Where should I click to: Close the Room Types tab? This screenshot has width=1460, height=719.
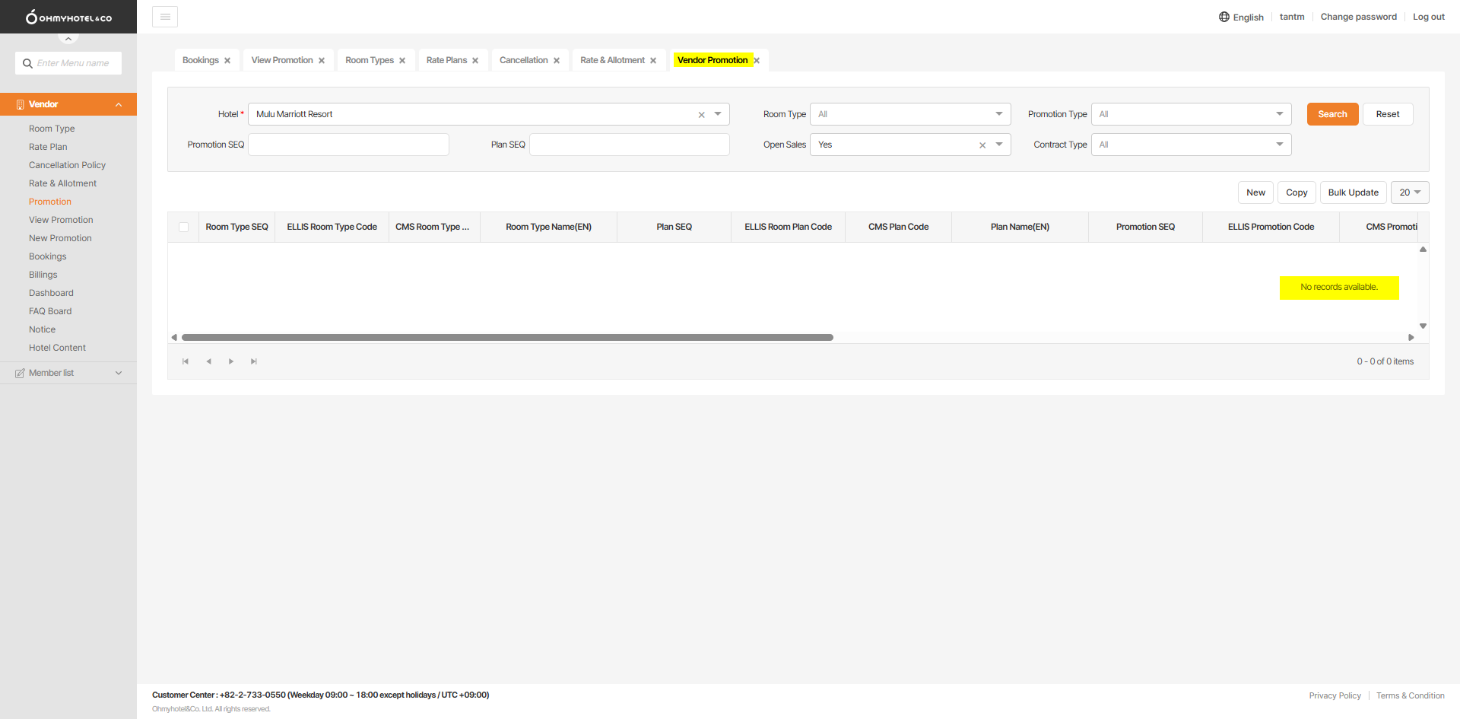point(402,61)
